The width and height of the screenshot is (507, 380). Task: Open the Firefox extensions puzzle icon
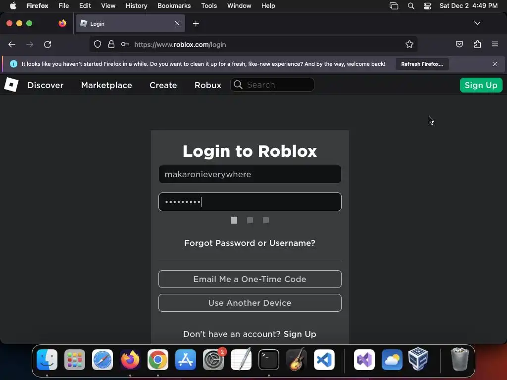477,44
